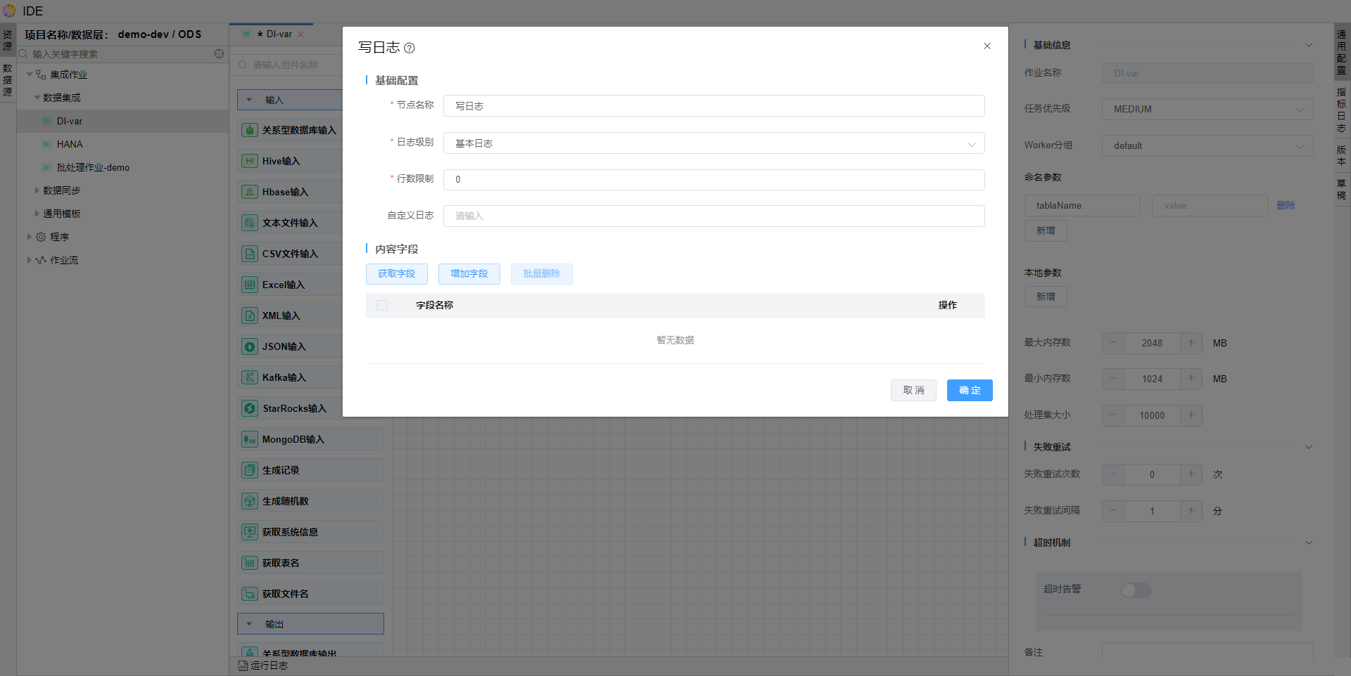
Task: Click the Kafka输入 component icon
Action: tap(249, 377)
